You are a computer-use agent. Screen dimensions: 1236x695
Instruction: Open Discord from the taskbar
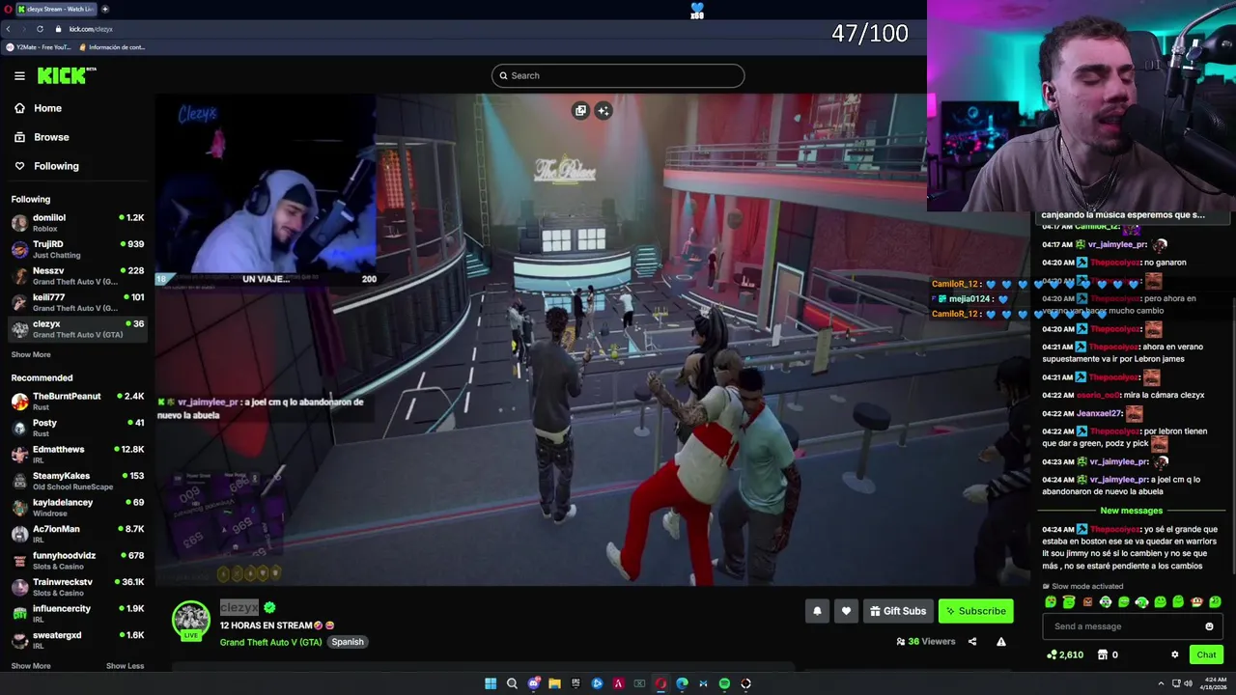tap(534, 683)
